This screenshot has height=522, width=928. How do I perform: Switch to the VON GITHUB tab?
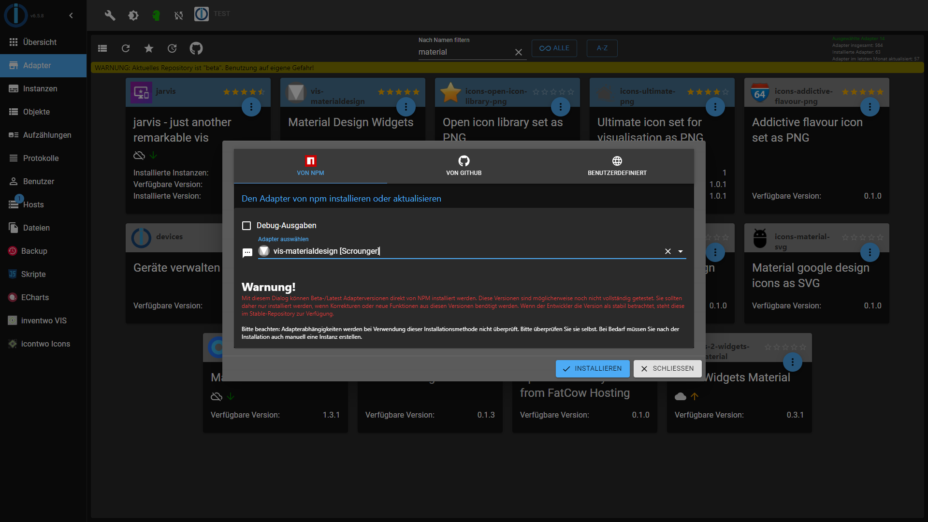pyautogui.click(x=464, y=166)
